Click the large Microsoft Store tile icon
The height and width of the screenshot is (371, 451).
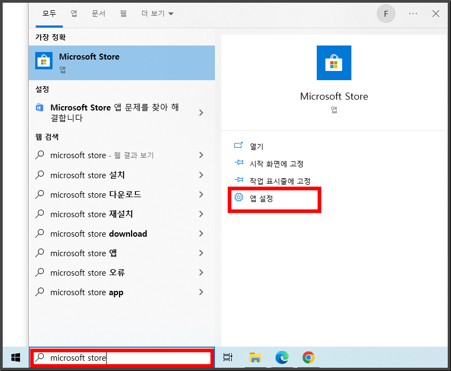pos(334,63)
